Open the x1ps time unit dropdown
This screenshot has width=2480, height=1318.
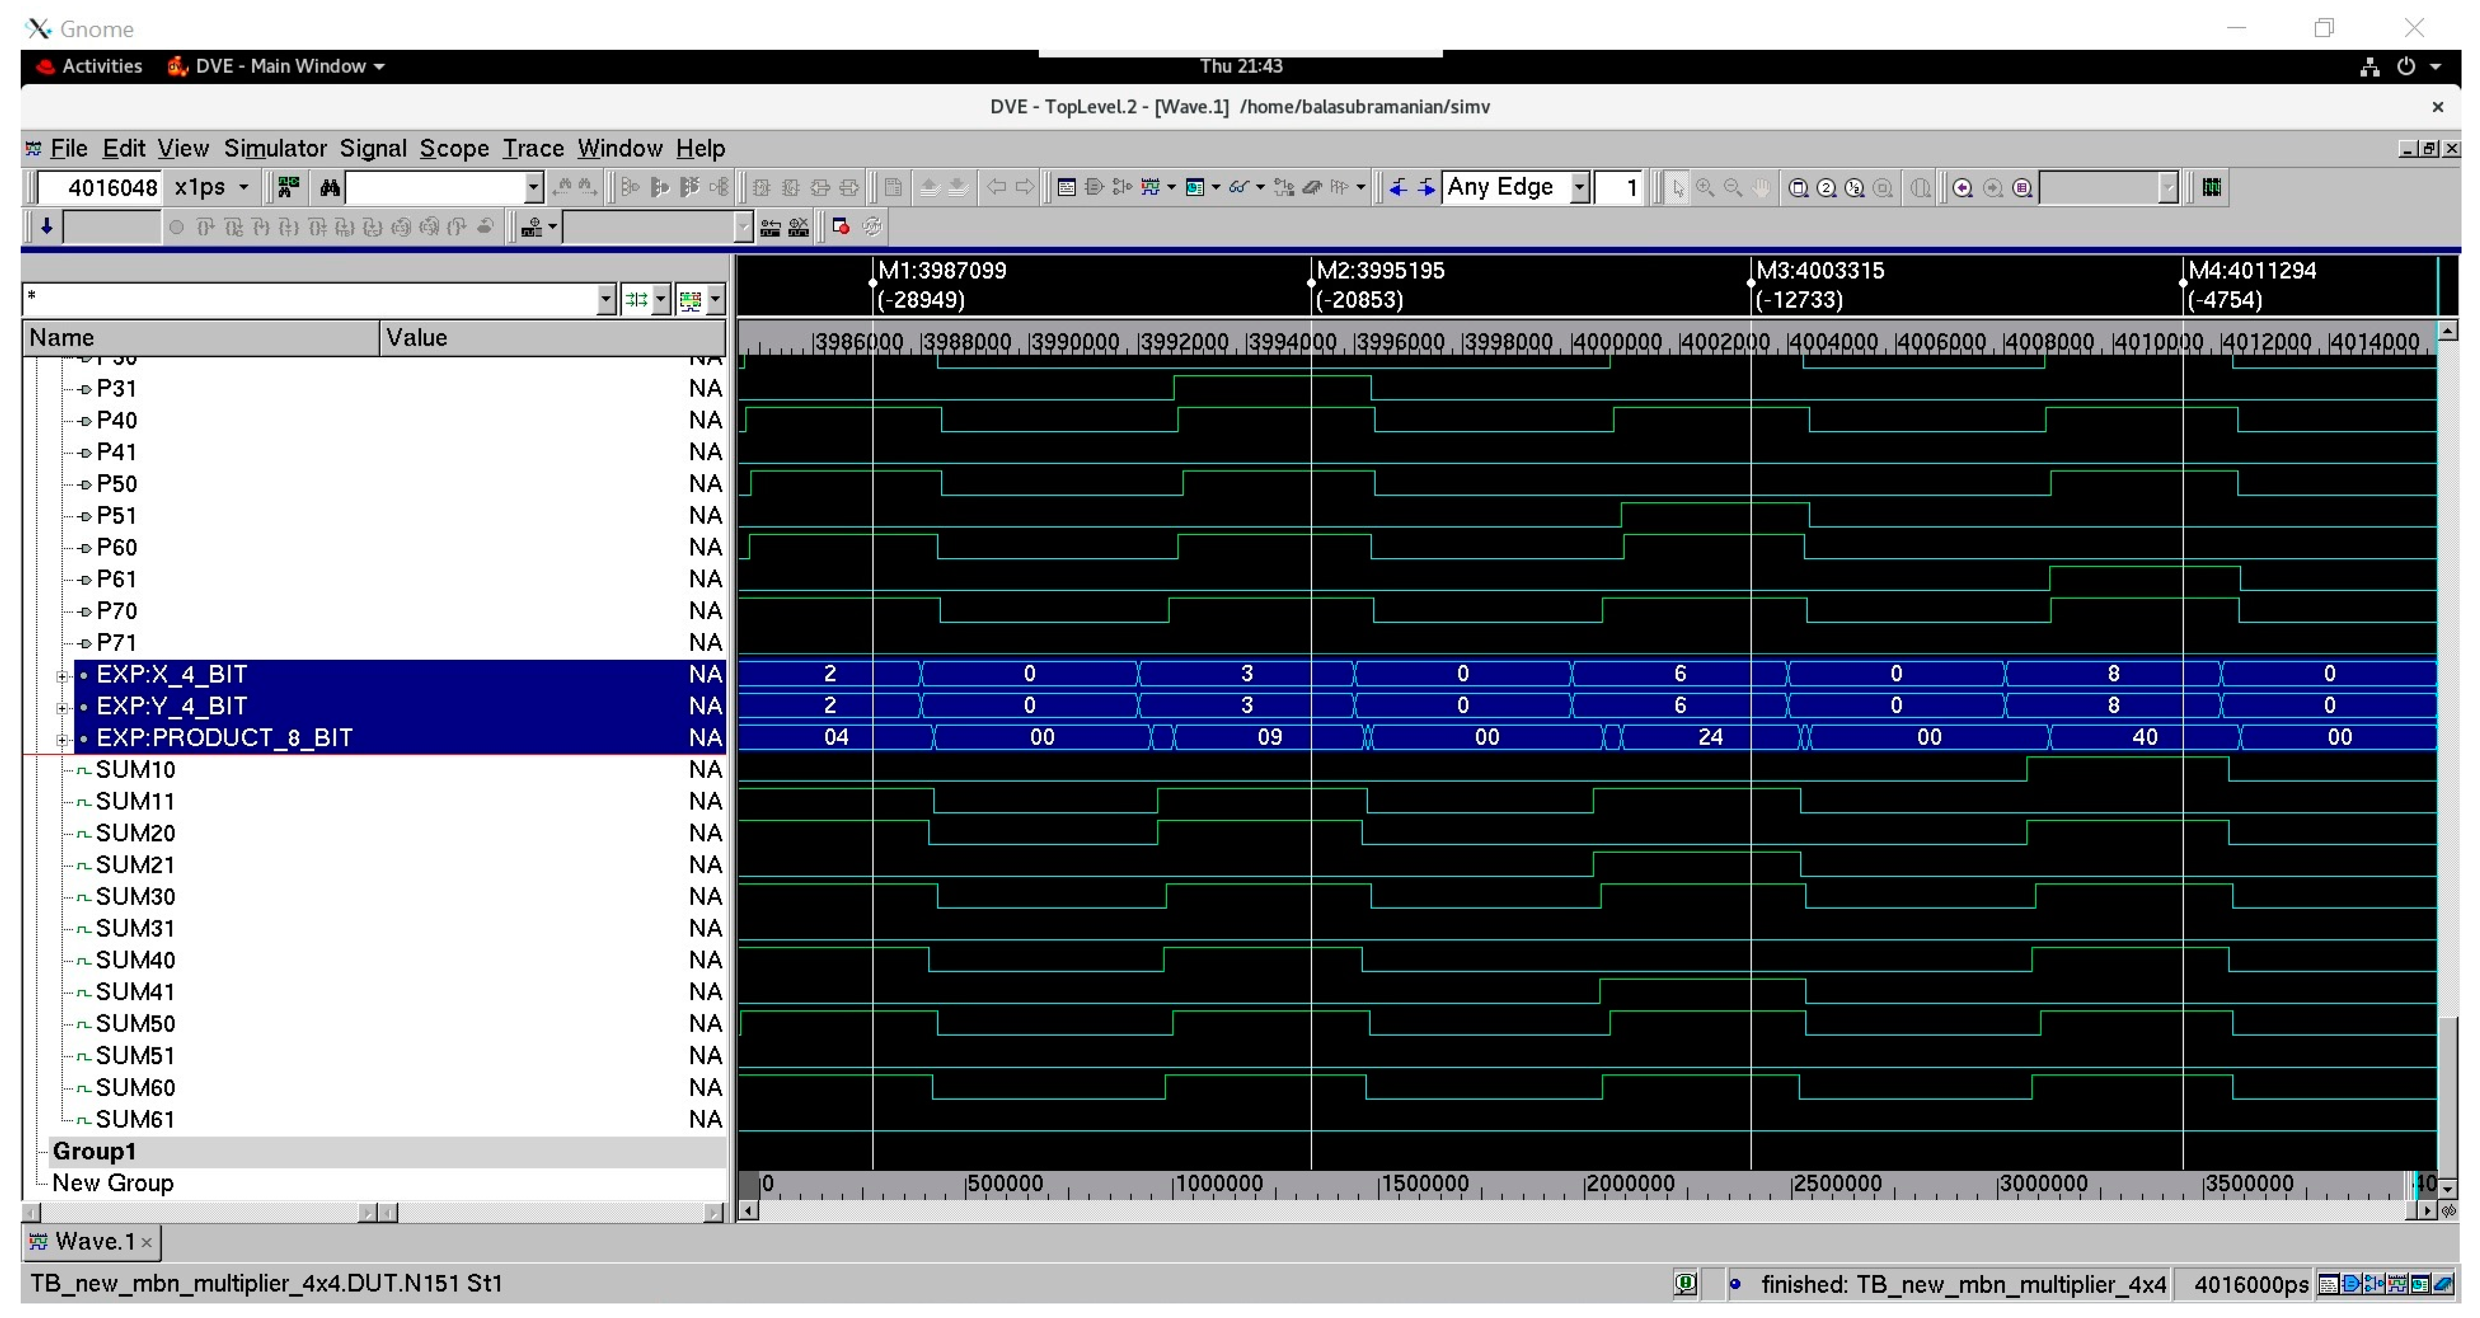[243, 187]
